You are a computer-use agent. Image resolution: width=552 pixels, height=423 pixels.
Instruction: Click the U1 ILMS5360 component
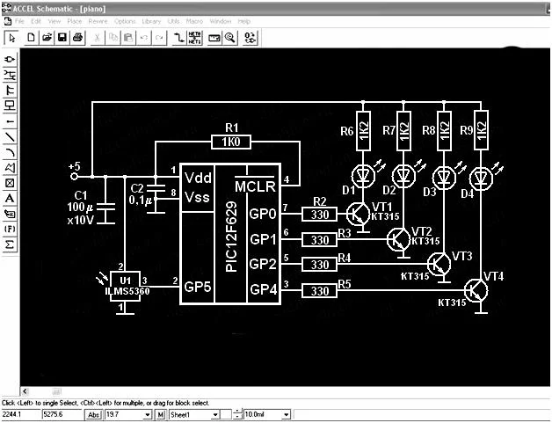(x=126, y=286)
